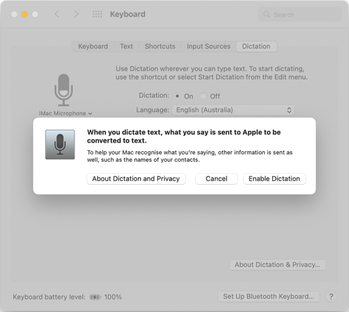Image resolution: width=349 pixels, height=312 pixels.
Task: Select the Dictation Off radio button
Action: pyautogui.click(x=203, y=96)
